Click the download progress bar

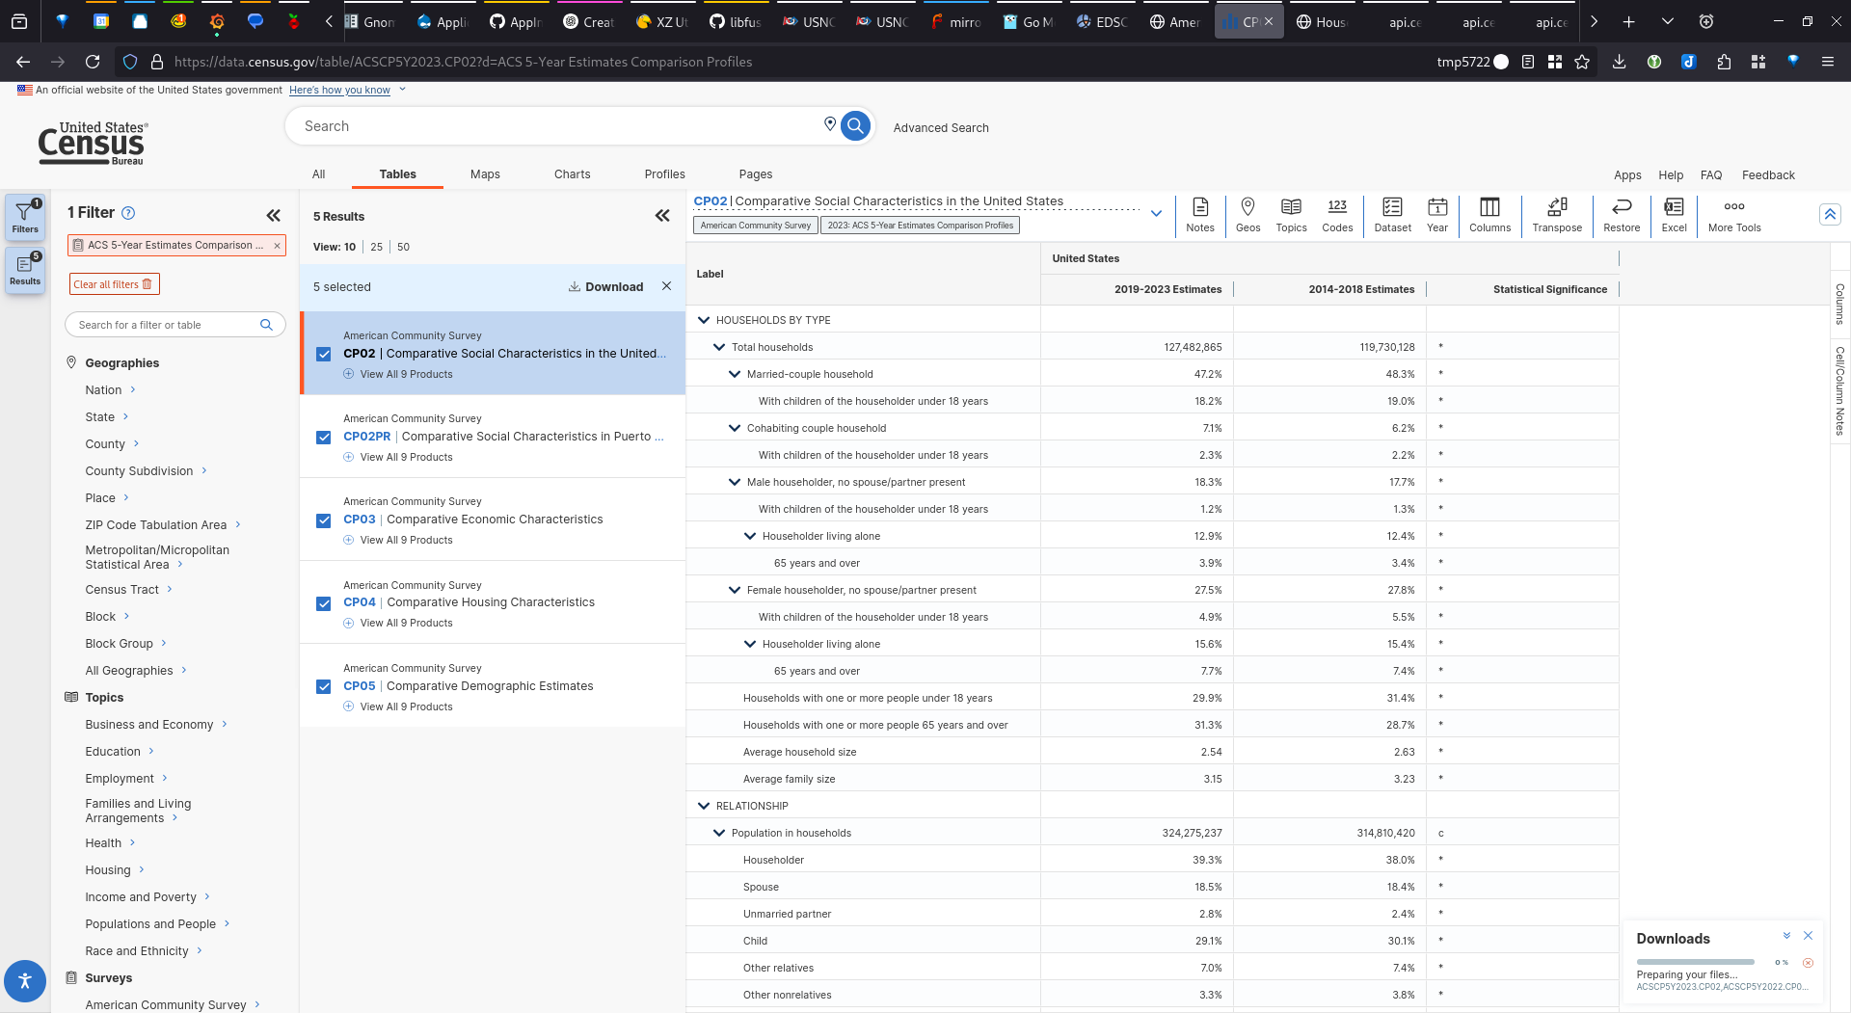(x=1695, y=962)
